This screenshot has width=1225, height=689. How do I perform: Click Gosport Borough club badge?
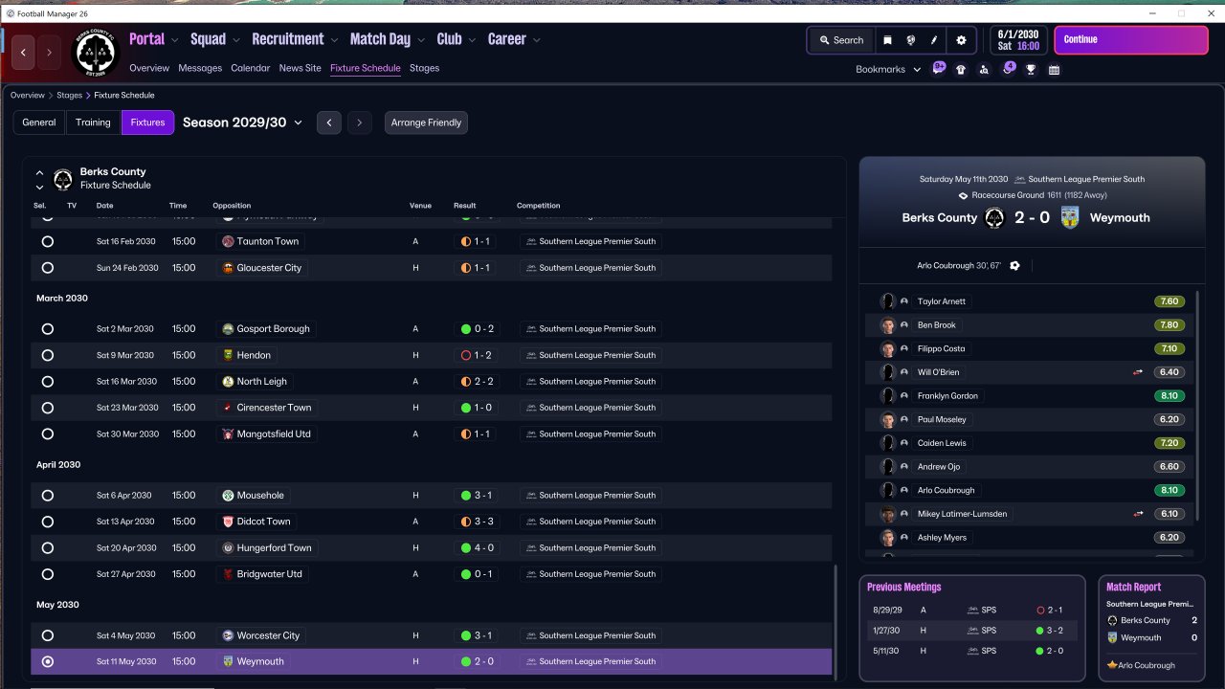(x=228, y=328)
